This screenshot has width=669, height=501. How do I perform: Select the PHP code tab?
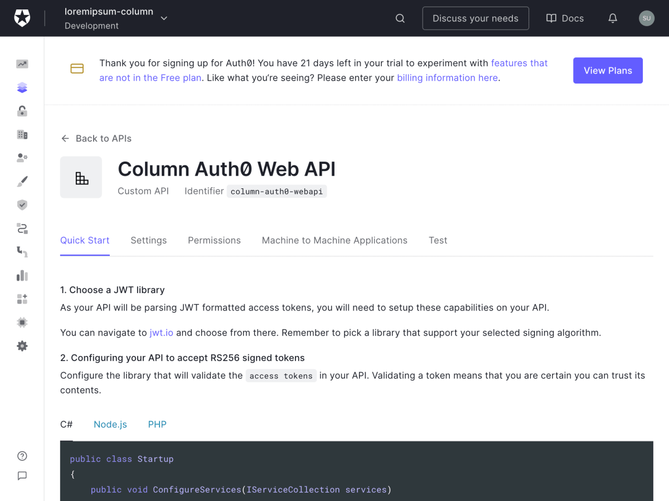(x=157, y=424)
